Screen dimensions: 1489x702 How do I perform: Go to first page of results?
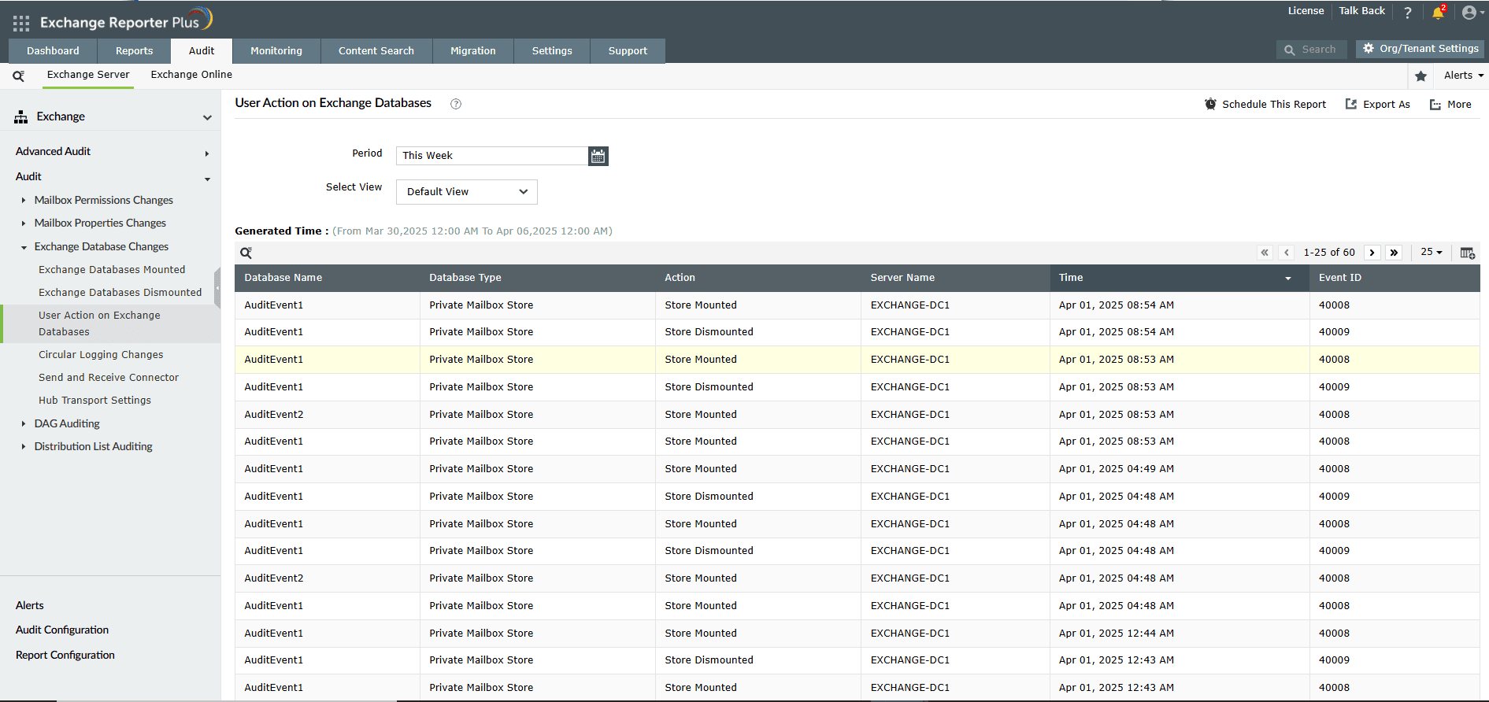click(1265, 253)
